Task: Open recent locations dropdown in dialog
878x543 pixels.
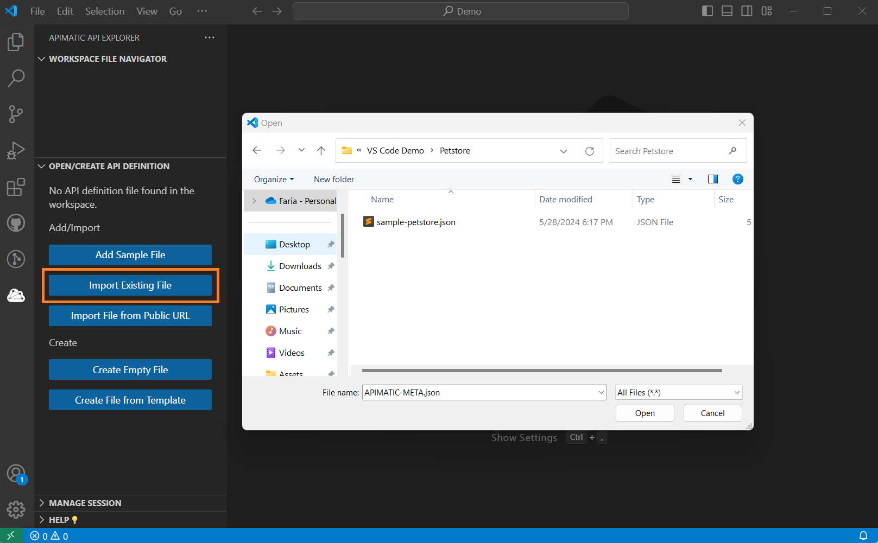Action: pyautogui.click(x=301, y=150)
